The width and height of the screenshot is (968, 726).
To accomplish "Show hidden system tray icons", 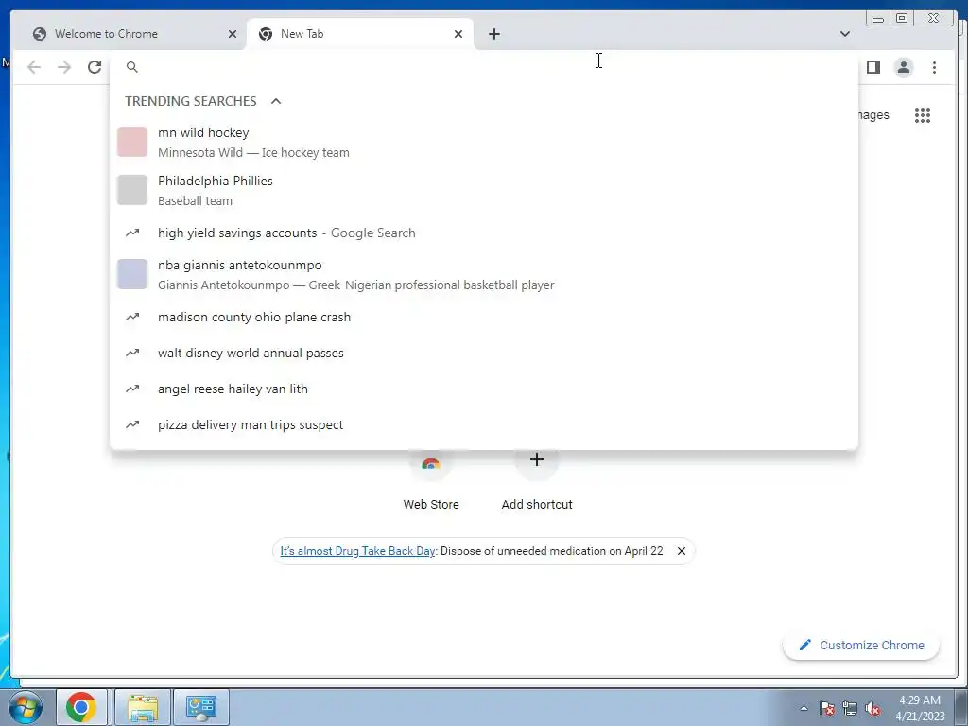I will [804, 708].
